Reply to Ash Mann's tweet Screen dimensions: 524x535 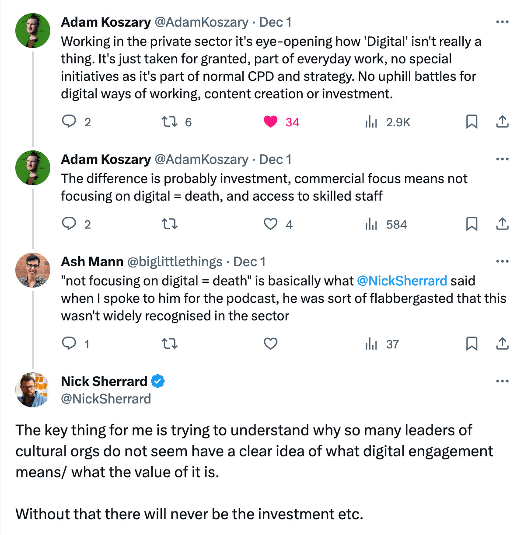pos(69,344)
